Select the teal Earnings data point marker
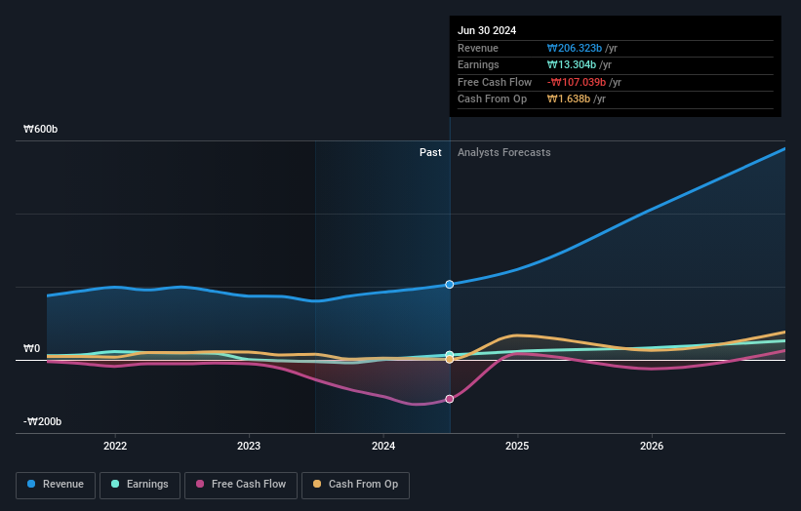The width and height of the screenshot is (801, 511). 450,354
